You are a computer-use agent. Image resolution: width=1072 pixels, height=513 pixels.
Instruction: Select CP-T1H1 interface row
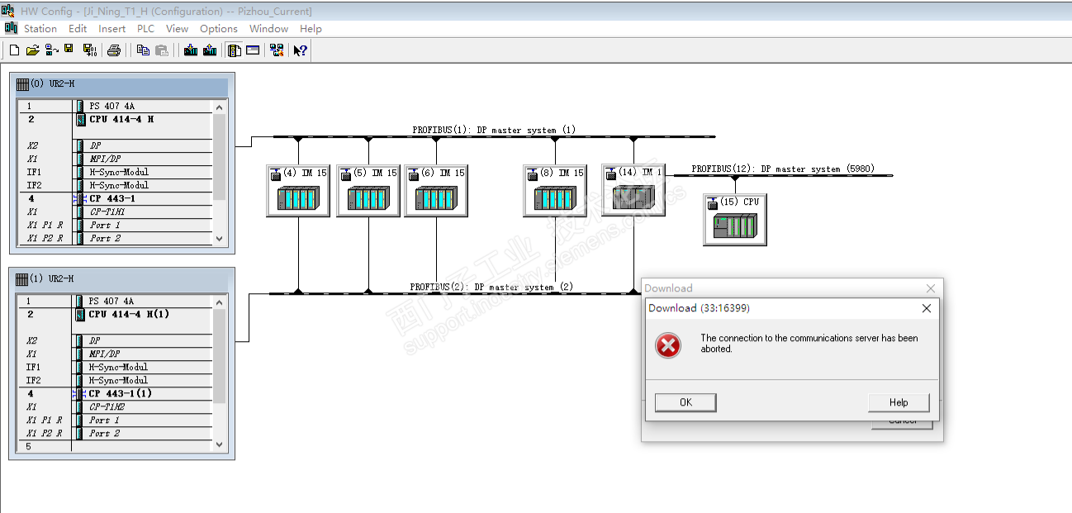(116, 211)
